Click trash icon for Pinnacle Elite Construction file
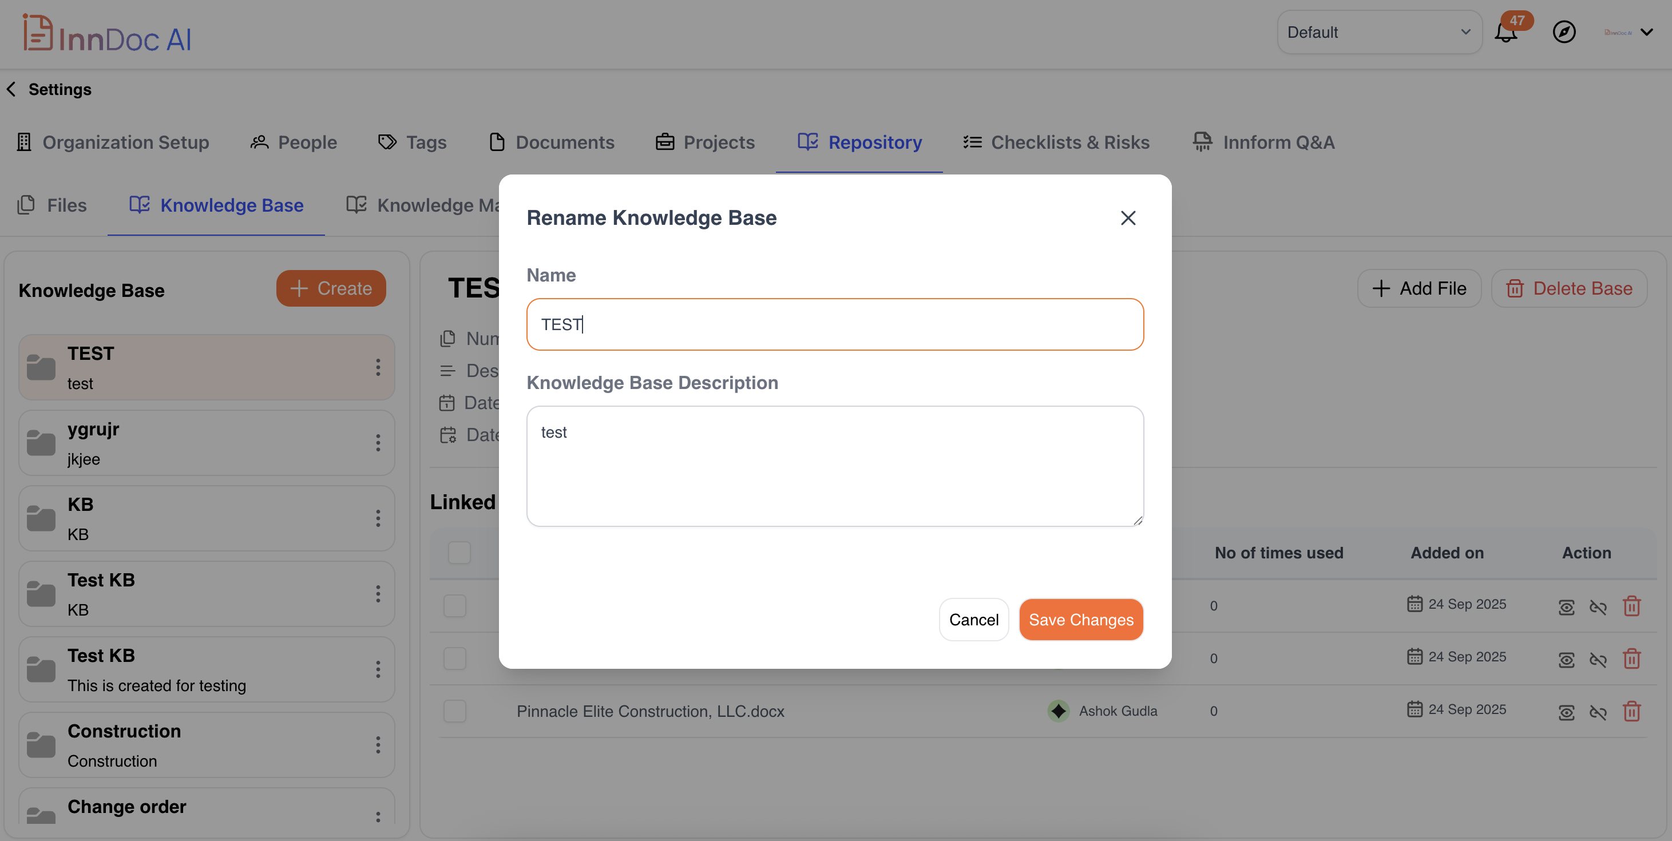 pos(1631,711)
